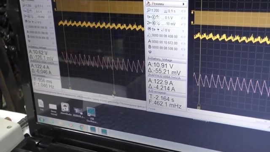Grab left cursor handle in left graph
Viewport: 270px width, 152px height.
(x=70, y=87)
